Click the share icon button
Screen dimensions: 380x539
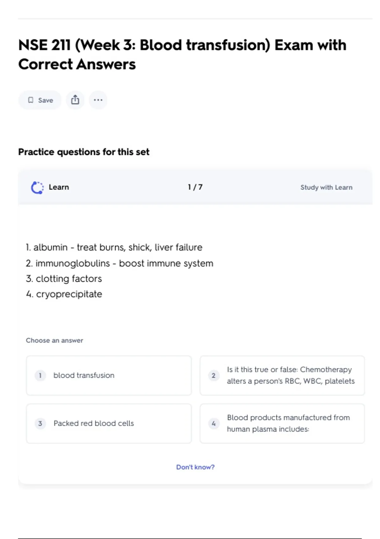click(x=75, y=100)
